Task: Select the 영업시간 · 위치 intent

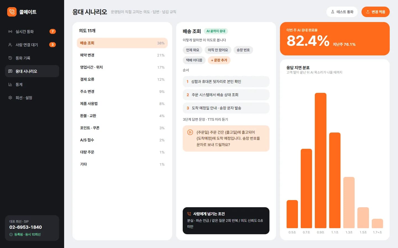Action: [x=122, y=67]
